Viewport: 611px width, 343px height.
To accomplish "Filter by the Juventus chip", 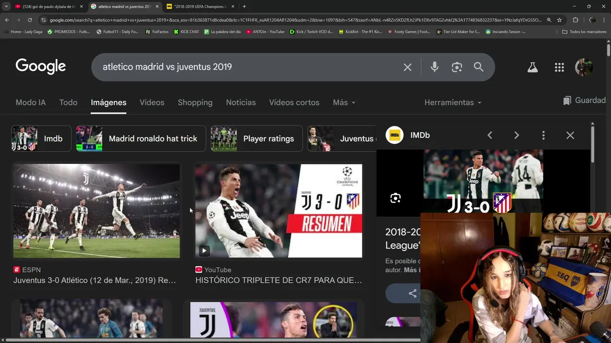I will 342,139.
